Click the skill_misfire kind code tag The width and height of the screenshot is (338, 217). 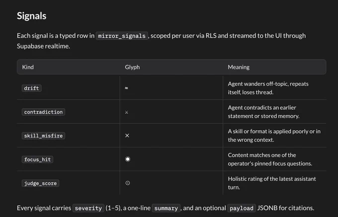coord(43,136)
